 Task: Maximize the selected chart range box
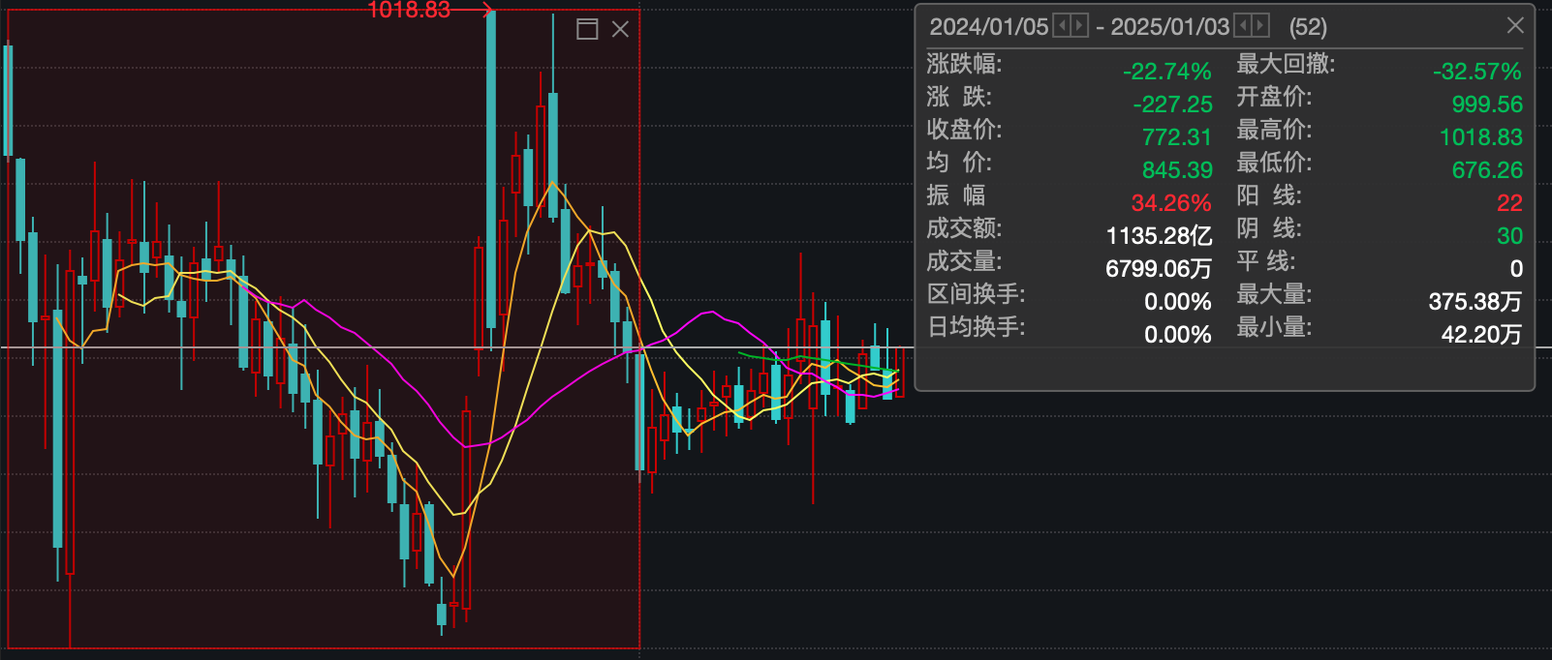pyautogui.click(x=587, y=29)
